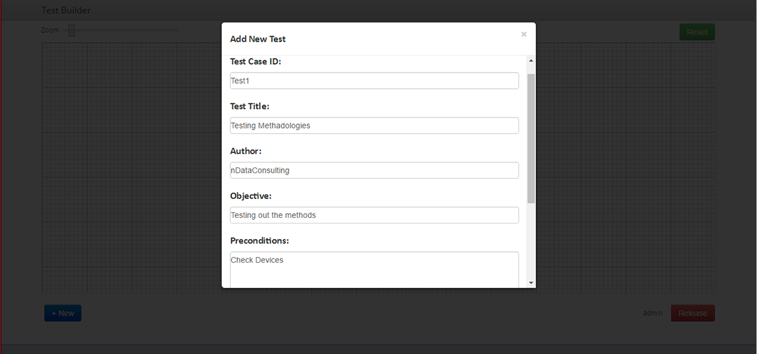Click the Reset button
Viewport: 757px width, 354px height.
pos(697,32)
